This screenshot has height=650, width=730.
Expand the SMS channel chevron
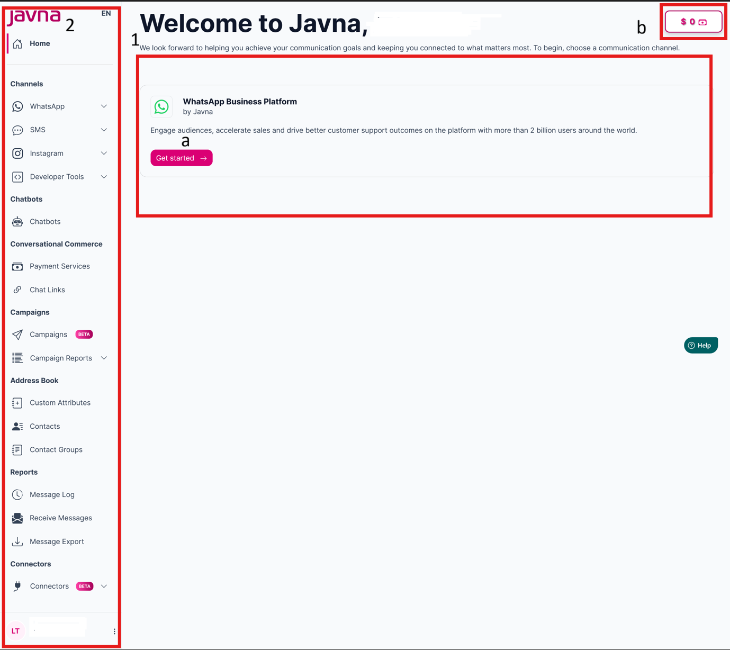click(x=104, y=130)
